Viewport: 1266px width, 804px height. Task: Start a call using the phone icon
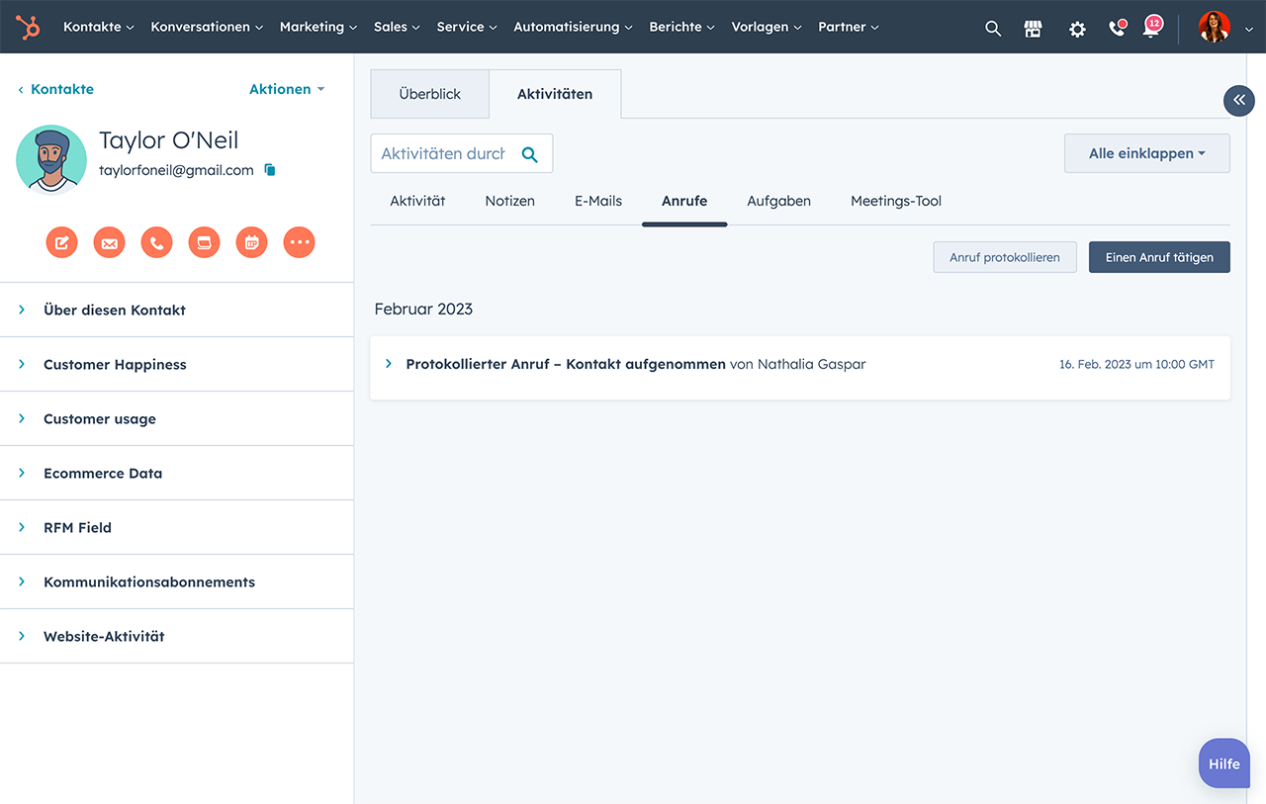click(156, 241)
